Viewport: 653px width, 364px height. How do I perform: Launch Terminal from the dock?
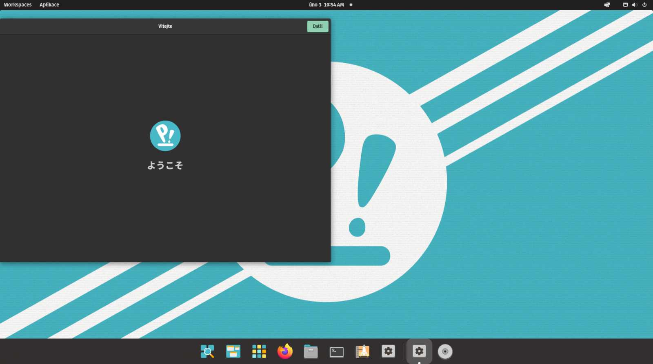coord(337,352)
